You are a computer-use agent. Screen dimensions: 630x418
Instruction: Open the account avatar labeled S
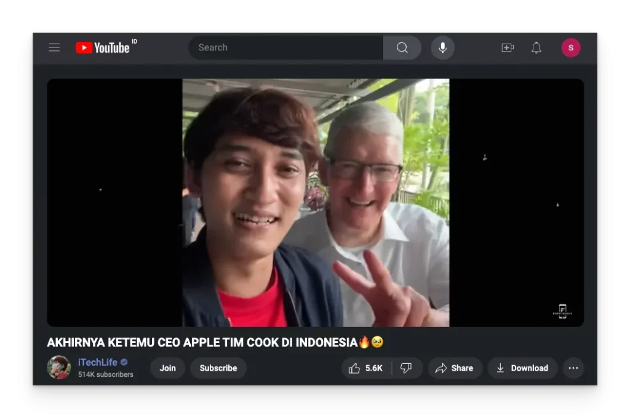point(570,47)
